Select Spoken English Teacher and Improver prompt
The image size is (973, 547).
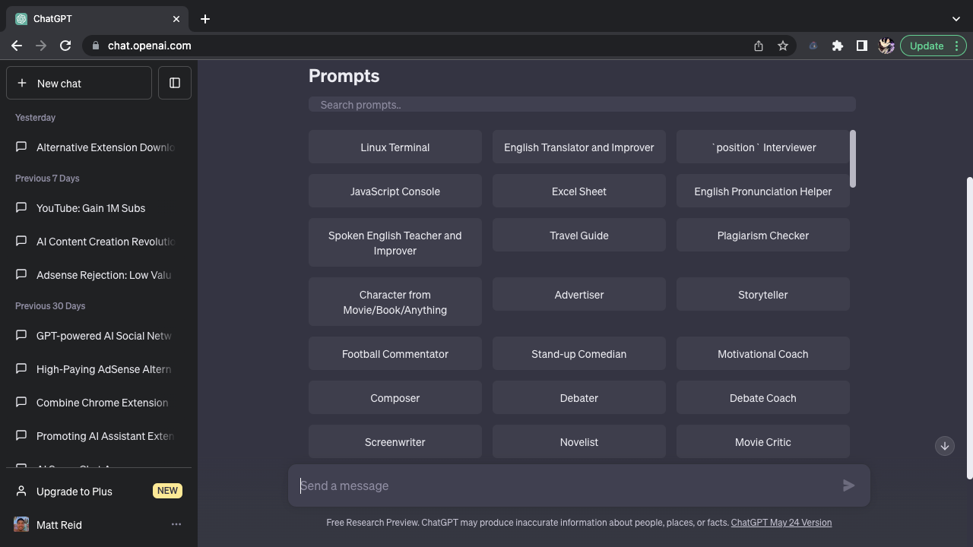click(395, 242)
